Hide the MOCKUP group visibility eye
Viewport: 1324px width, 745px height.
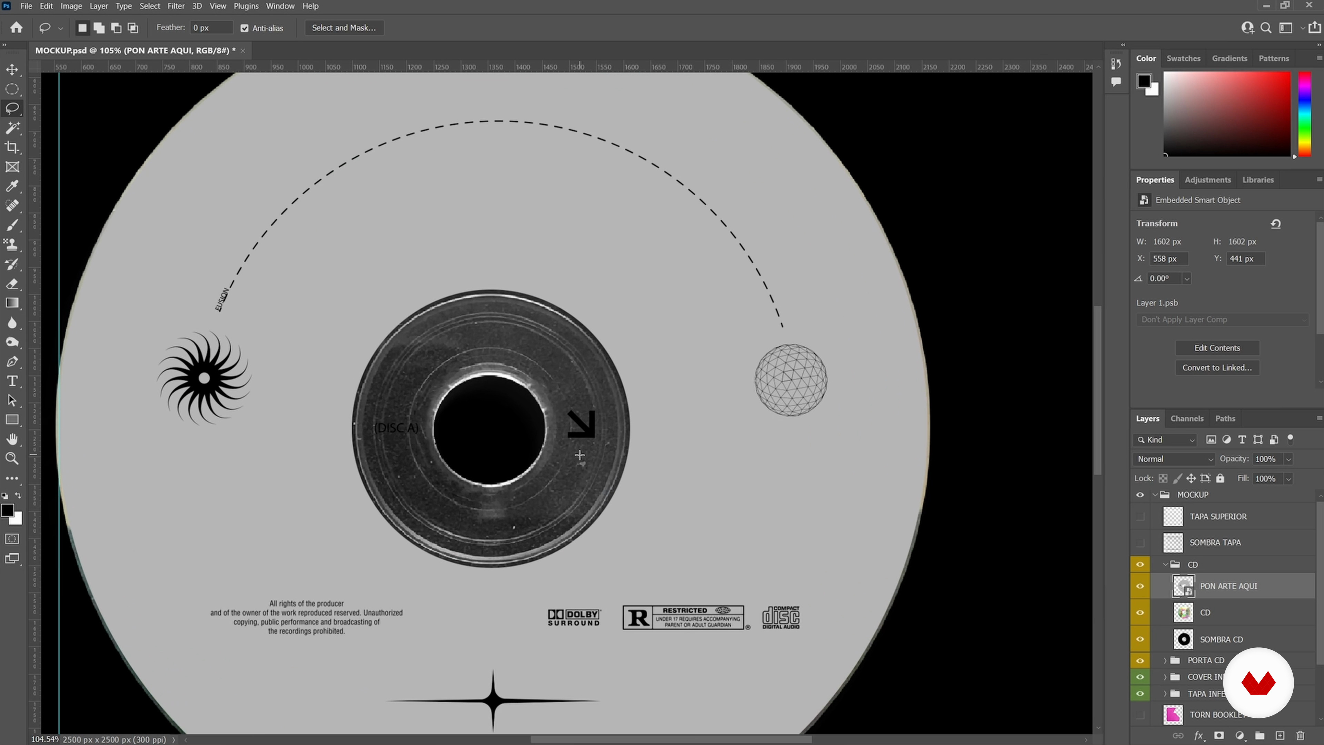[1140, 495]
